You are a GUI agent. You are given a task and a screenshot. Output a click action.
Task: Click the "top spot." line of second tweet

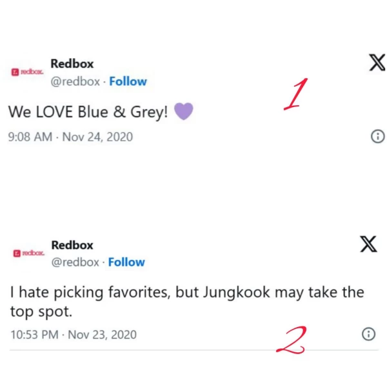(x=41, y=312)
